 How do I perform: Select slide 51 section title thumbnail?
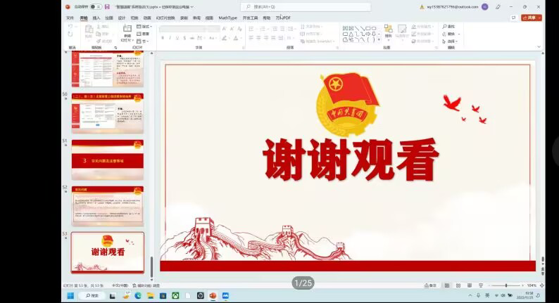coord(108,160)
